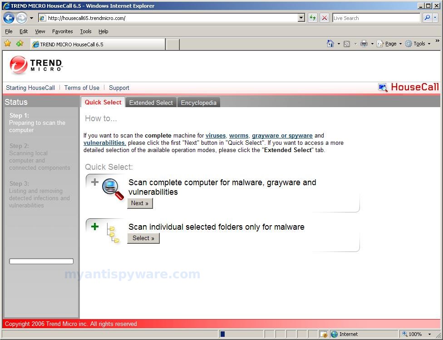The height and width of the screenshot is (340, 443).
Task: Open the Edit menu
Action: coord(24,31)
